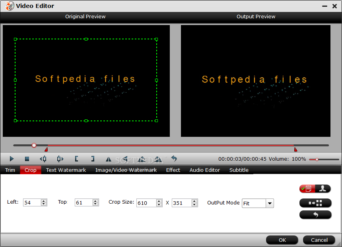Click the Top value input field
This screenshot has width=342, height=247.
(x=84, y=202)
